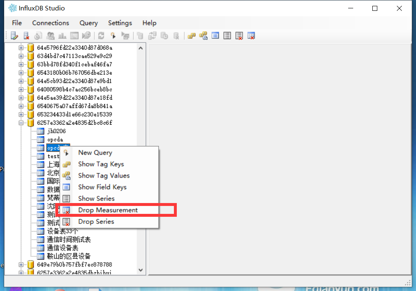Viewport: 416px width, 291px height.
Task: Click the stopwatch running-queries toolbar icon
Action: [x=38, y=35]
